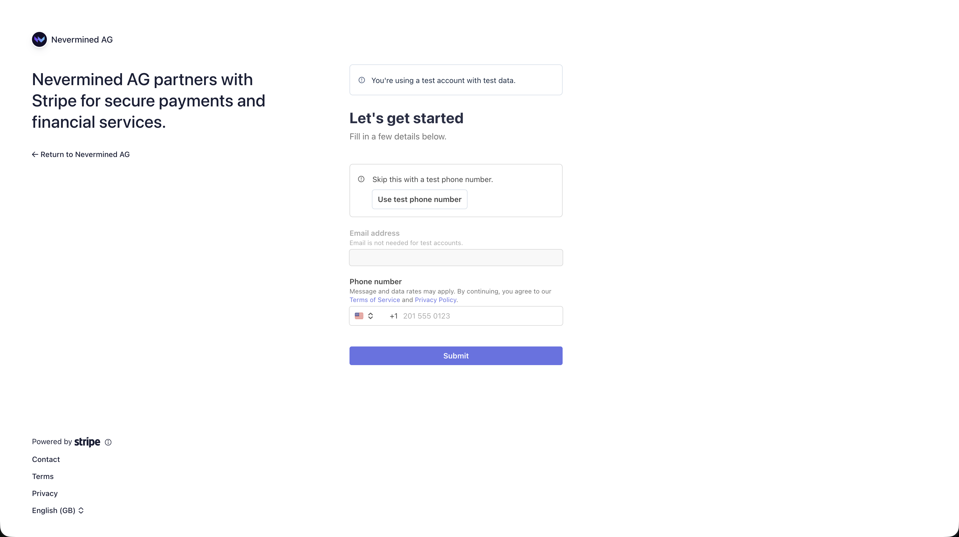Image resolution: width=959 pixels, height=537 pixels.
Task: Click the Use test phone number button
Action: pyautogui.click(x=419, y=199)
